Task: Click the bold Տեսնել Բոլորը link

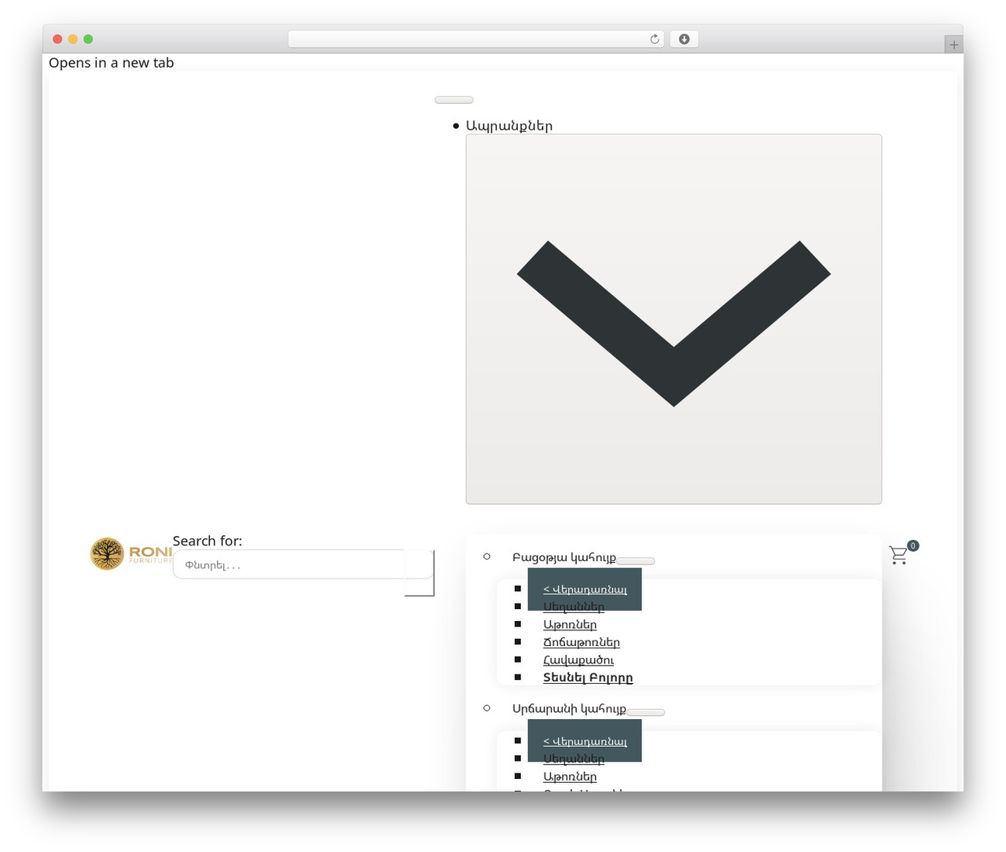Action: click(588, 678)
